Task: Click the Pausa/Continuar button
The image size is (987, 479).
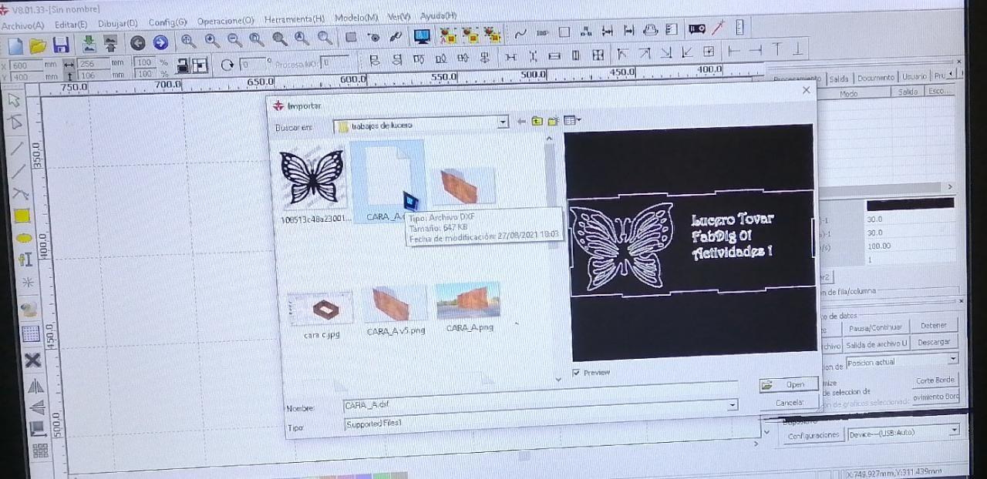Action: 875,328
